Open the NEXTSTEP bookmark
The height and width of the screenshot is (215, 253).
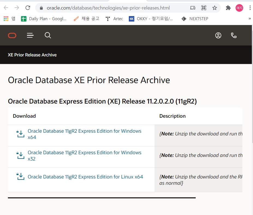[x=195, y=19]
